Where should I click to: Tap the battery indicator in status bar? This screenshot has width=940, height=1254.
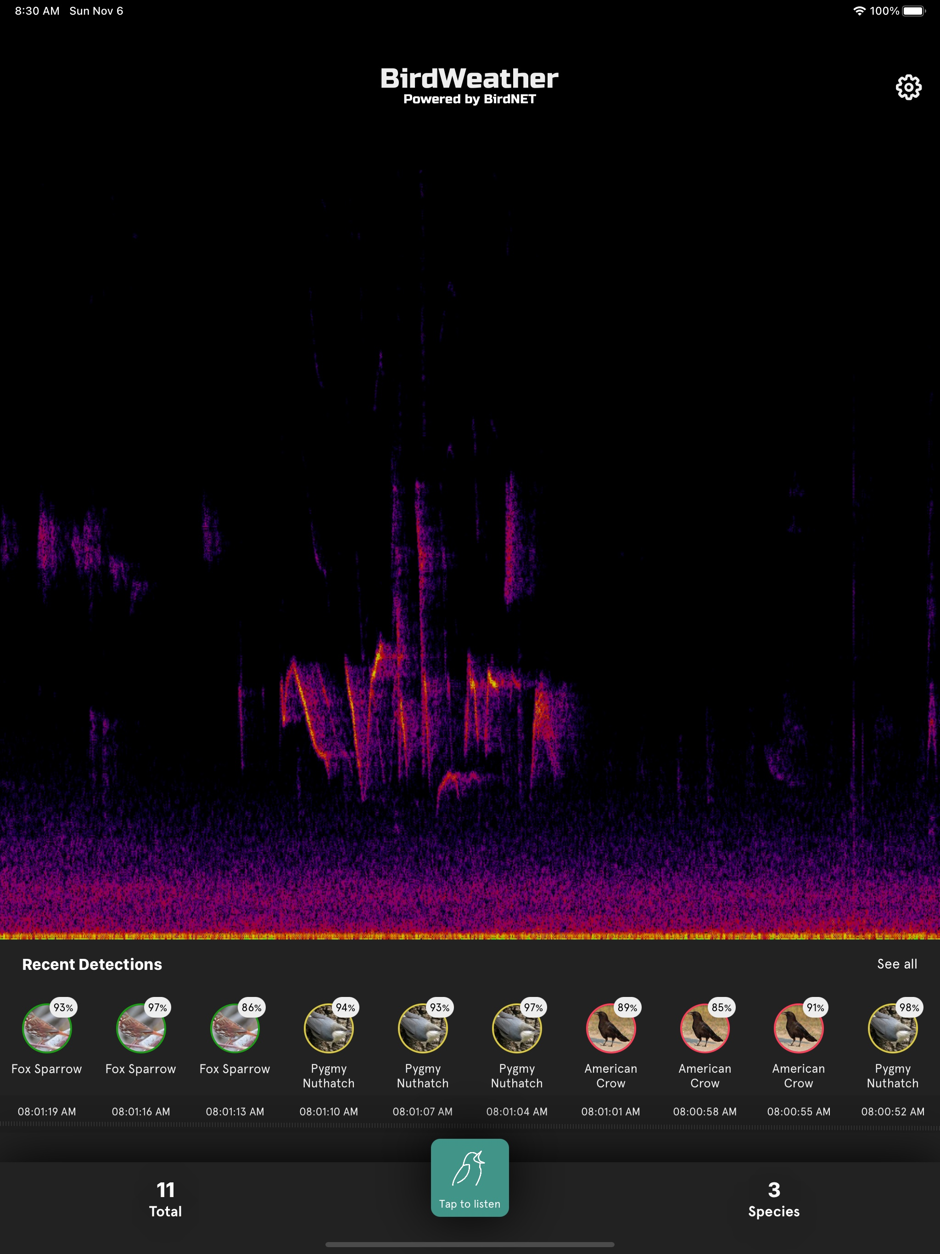click(913, 11)
